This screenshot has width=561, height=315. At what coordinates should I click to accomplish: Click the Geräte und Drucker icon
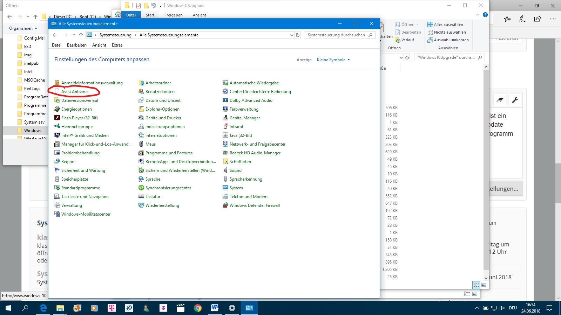click(141, 118)
